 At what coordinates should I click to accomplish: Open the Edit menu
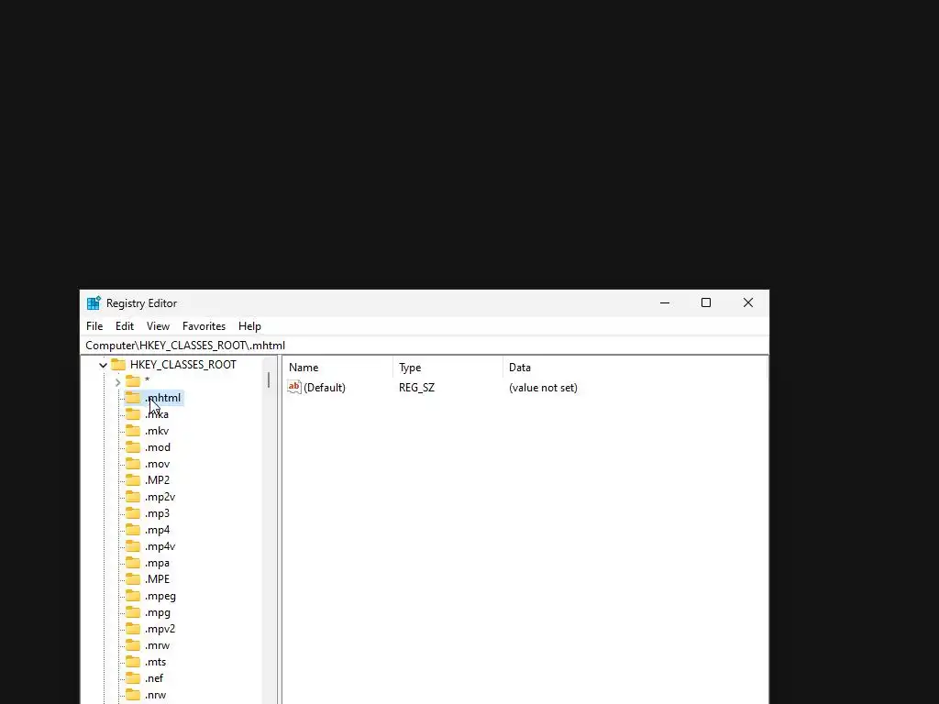pyautogui.click(x=125, y=326)
